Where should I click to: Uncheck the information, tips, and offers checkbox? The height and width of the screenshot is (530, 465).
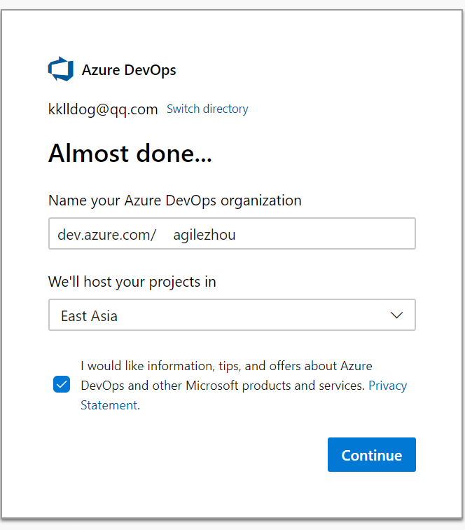click(x=62, y=384)
